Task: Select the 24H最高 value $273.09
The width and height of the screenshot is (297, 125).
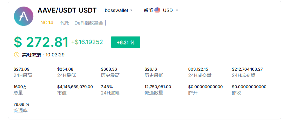Action: click(22, 69)
